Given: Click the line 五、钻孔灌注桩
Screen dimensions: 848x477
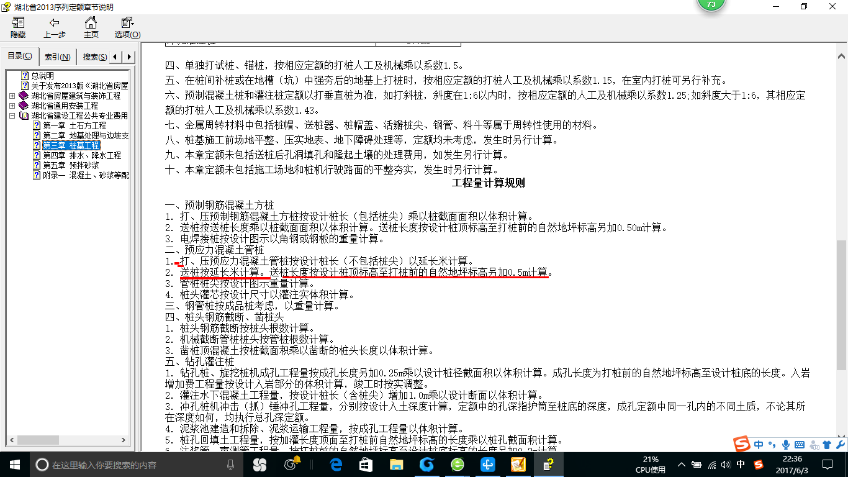Looking at the screenshot, I should (199, 361).
